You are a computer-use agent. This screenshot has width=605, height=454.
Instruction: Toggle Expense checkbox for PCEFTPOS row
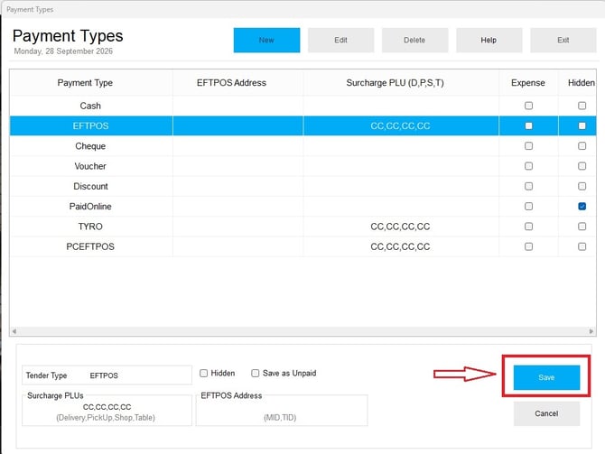(x=528, y=246)
